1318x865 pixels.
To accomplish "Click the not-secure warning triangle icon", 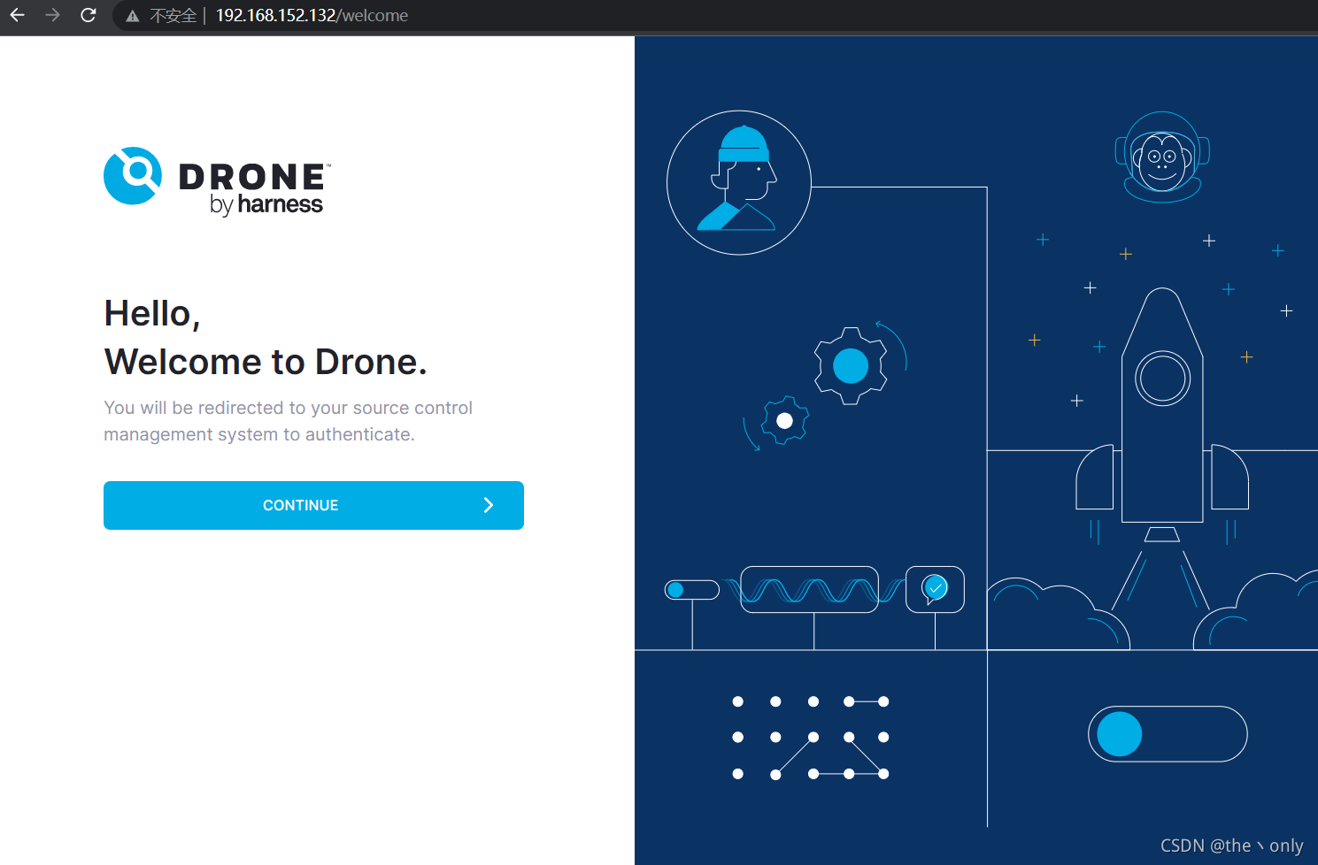I will click(133, 16).
